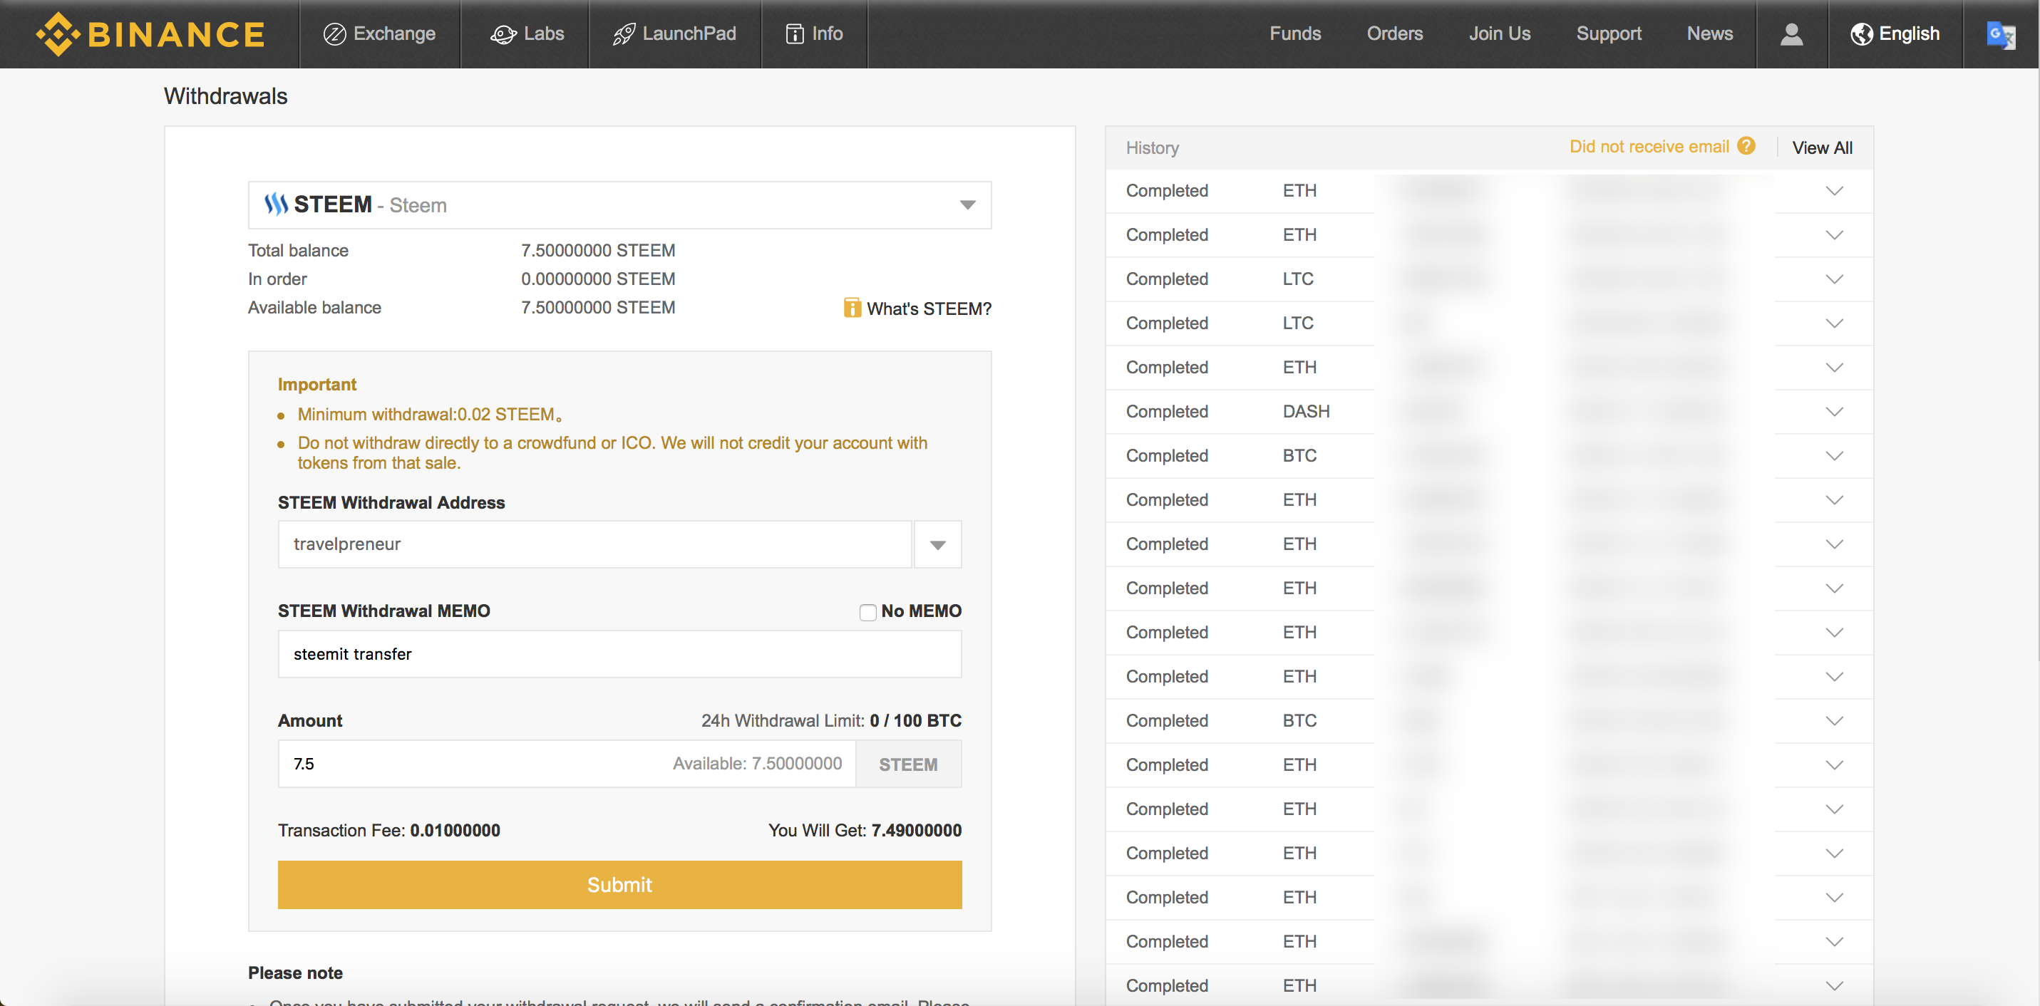
Task: Click the STEEM Withdrawal MEMO field
Action: 619,654
